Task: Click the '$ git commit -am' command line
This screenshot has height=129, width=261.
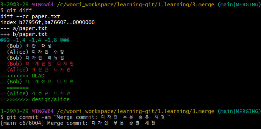Action: coord(85,117)
